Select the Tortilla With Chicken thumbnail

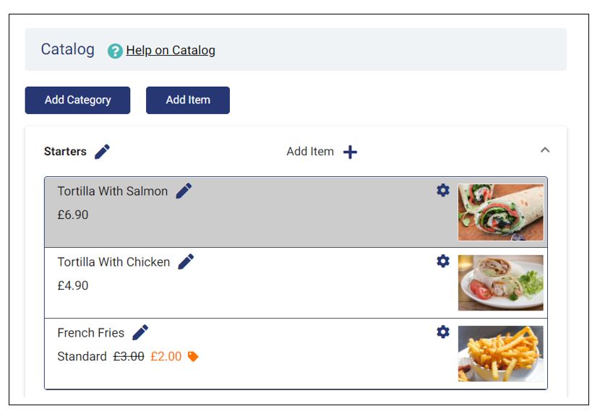pos(500,282)
